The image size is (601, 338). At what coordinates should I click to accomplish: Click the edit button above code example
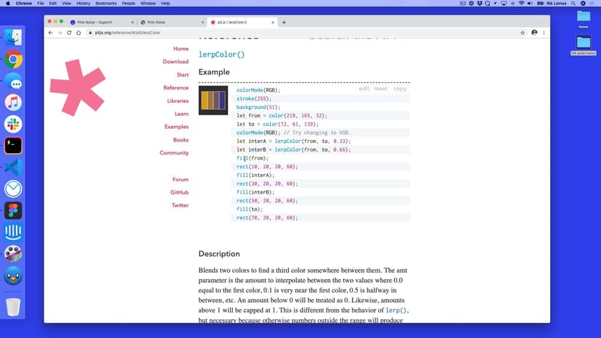click(x=364, y=88)
